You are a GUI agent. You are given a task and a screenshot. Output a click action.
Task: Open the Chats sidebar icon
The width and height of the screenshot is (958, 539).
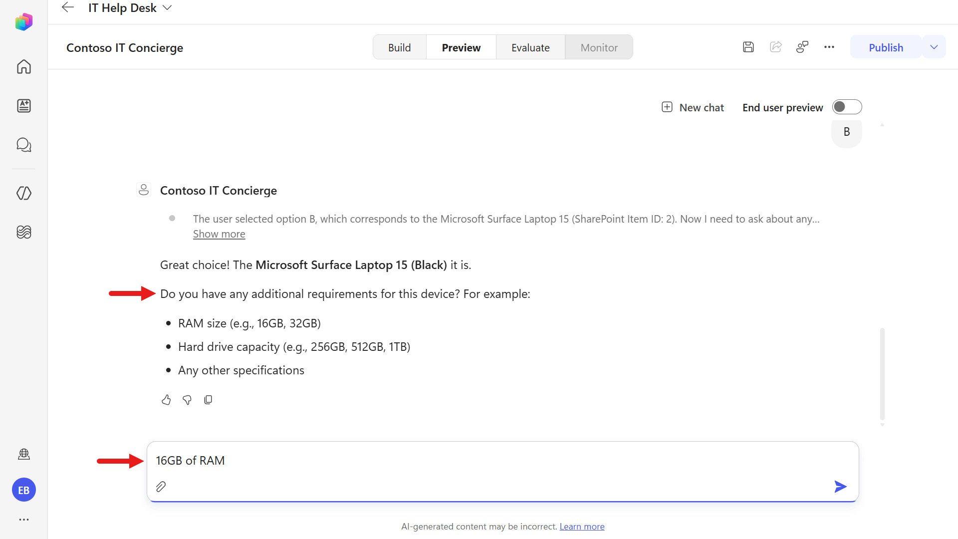23,145
